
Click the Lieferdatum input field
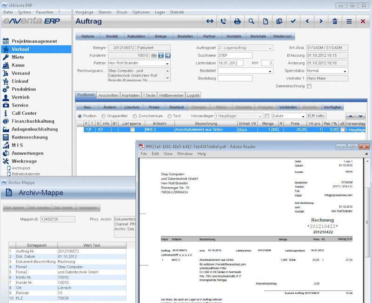click(231, 63)
